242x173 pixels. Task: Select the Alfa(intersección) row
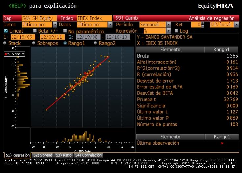tap(187, 62)
